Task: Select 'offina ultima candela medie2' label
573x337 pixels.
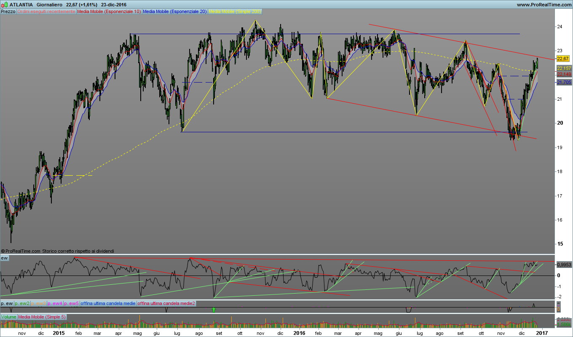Action: [x=166, y=303]
